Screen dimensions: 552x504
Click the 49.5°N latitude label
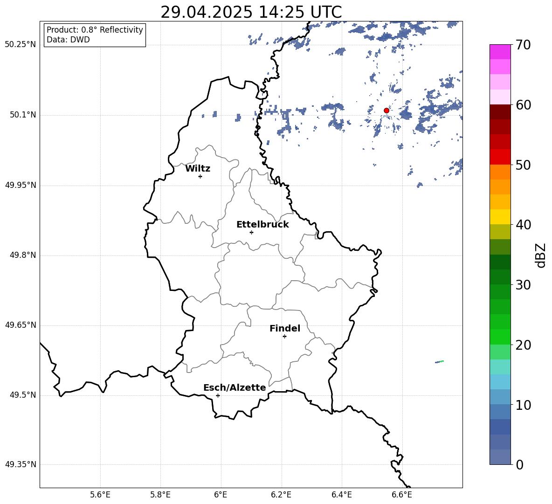point(23,395)
